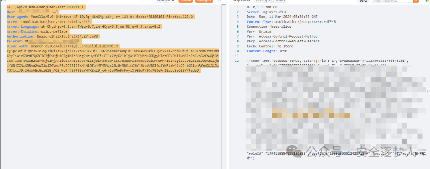This screenshot has height=169, width=430.
Task: Click the Accept-Encoding: gzip, deflate line
Action: click(x=37, y=31)
